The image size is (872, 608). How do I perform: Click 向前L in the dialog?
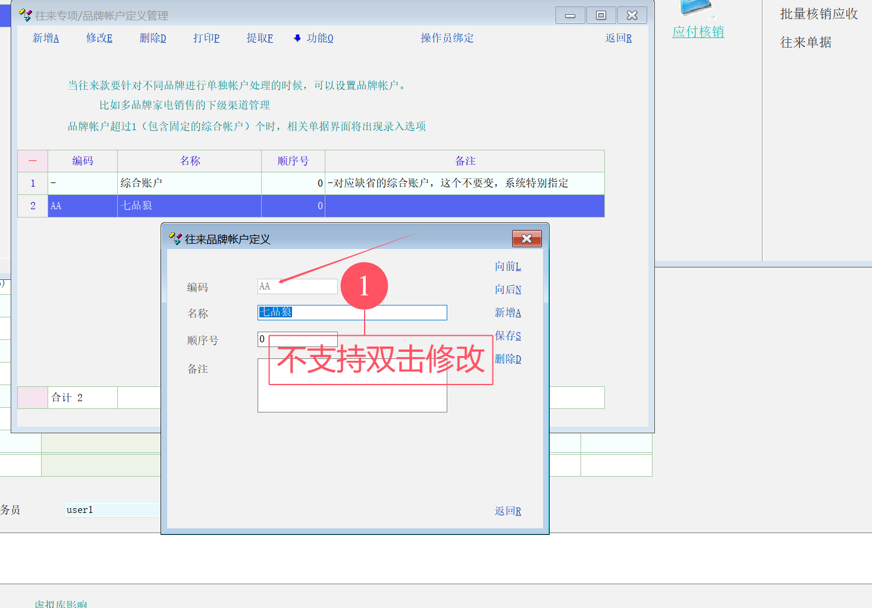[508, 266]
